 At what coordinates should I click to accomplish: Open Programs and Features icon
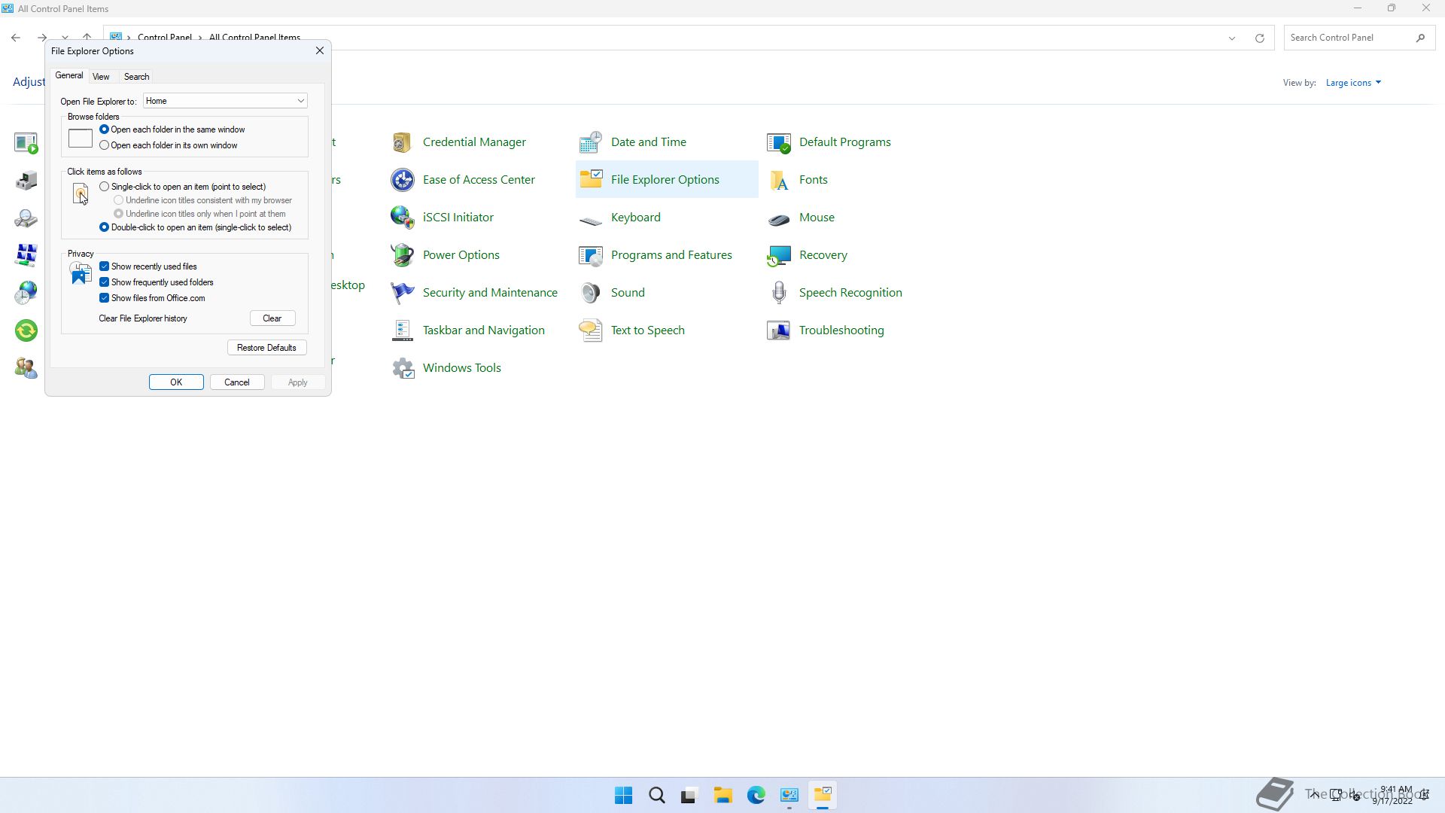click(591, 255)
